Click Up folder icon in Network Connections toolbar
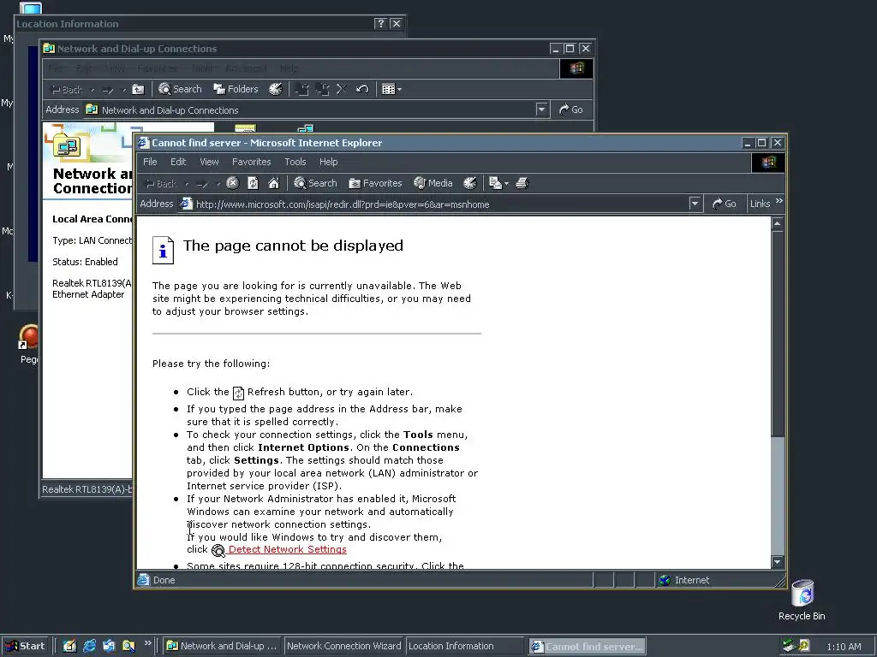Screen dimensions: 877x657 [x=138, y=89]
